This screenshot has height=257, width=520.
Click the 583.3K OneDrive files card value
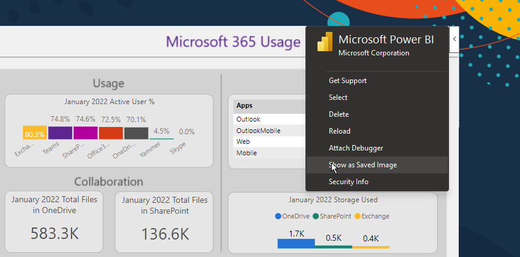coord(55,234)
